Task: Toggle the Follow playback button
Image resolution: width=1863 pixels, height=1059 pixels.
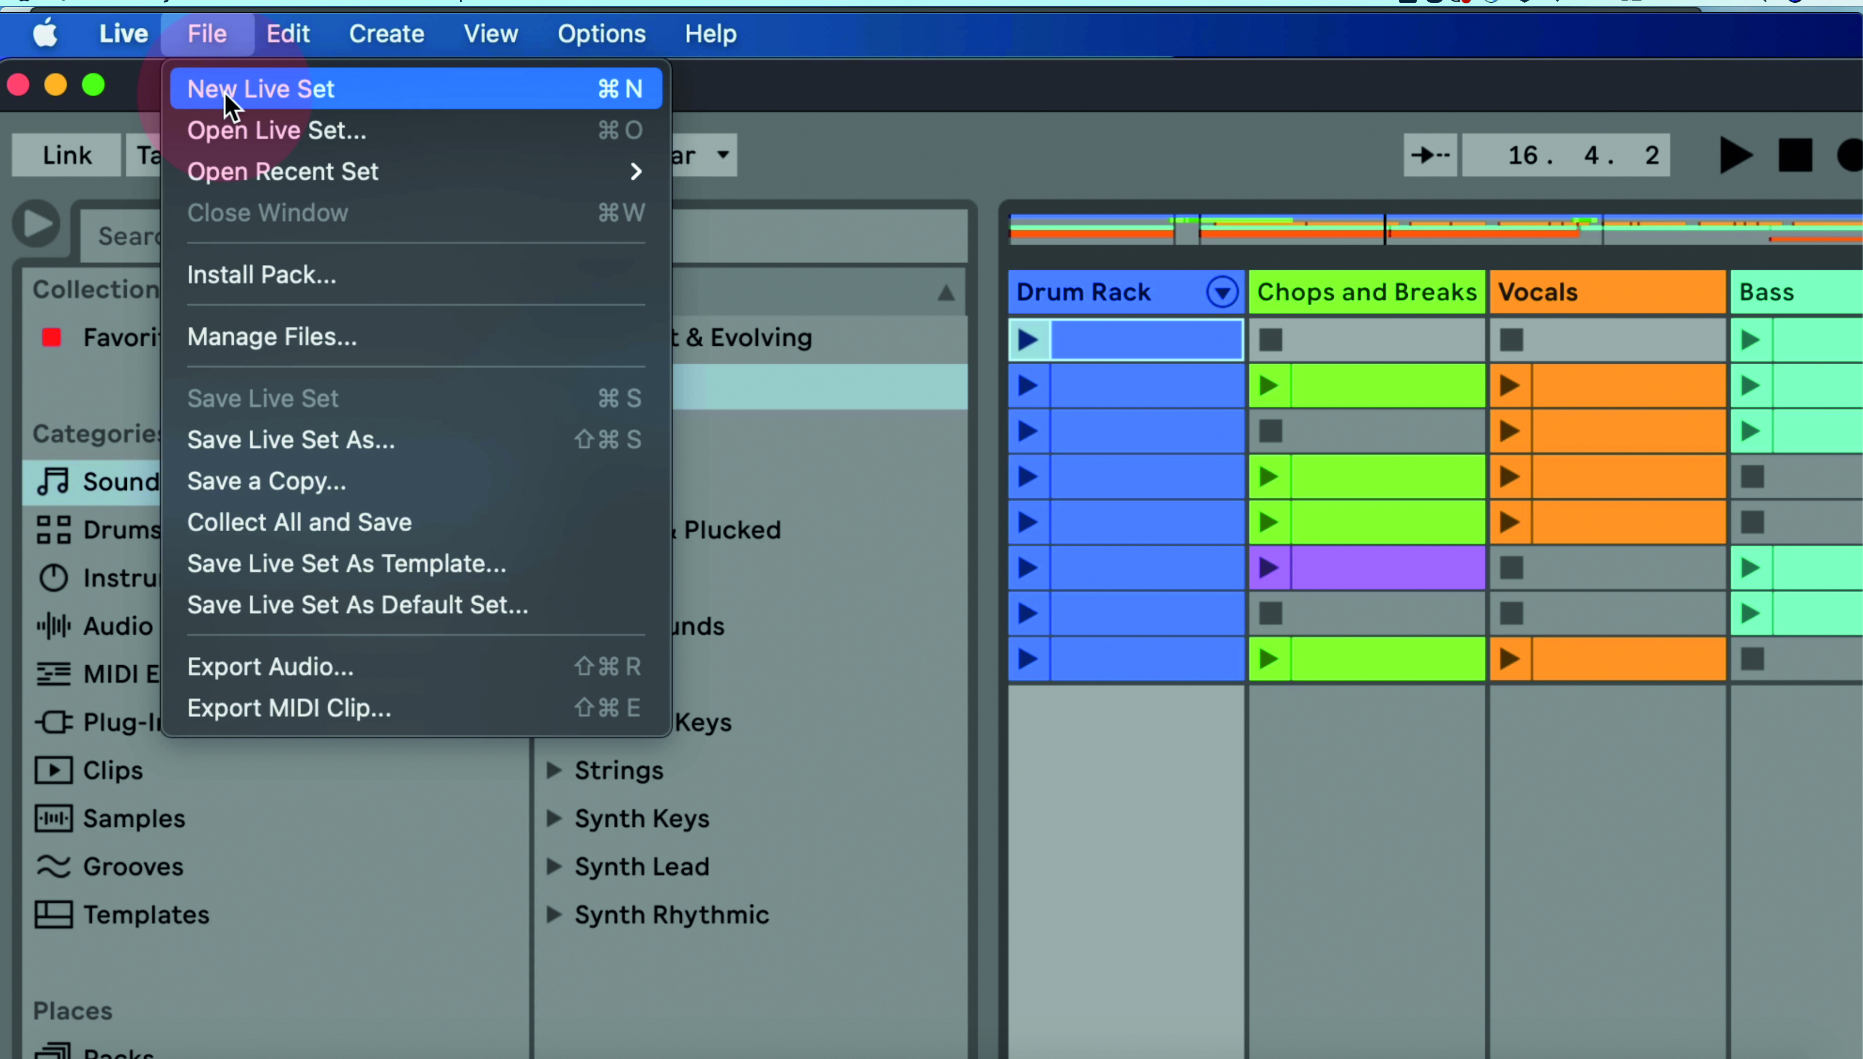Action: tap(1430, 155)
